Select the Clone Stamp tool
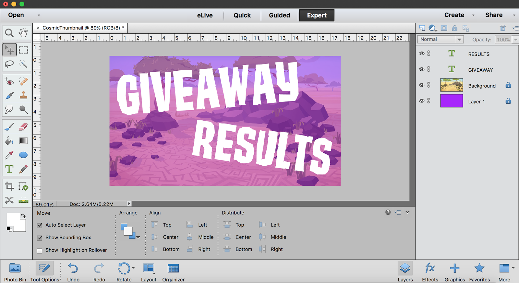 coord(23,95)
